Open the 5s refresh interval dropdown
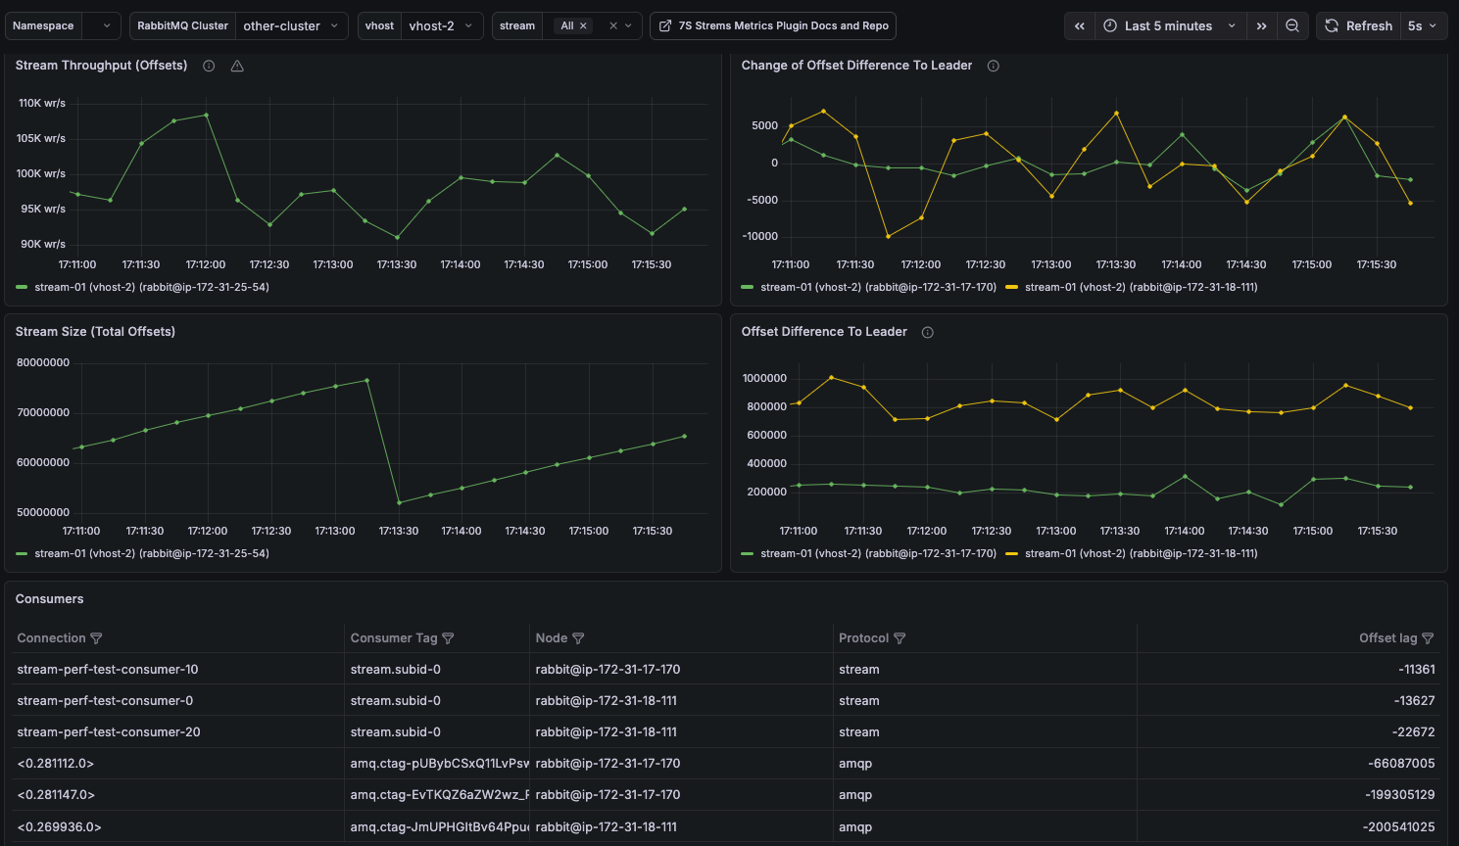Screen dimensions: 1459x846 point(1422,26)
